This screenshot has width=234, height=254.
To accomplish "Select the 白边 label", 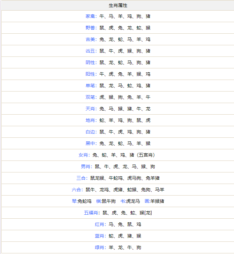I will click(x=90, y=132).
